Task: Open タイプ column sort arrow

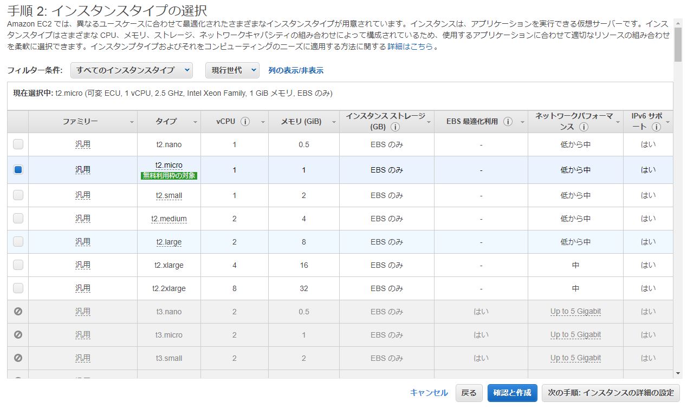Action: 196,123
